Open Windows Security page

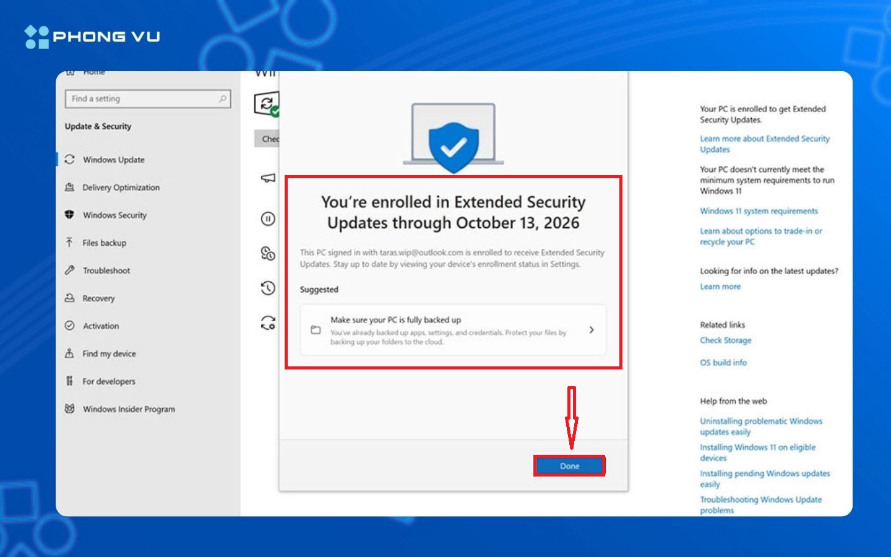pos(115,215)
